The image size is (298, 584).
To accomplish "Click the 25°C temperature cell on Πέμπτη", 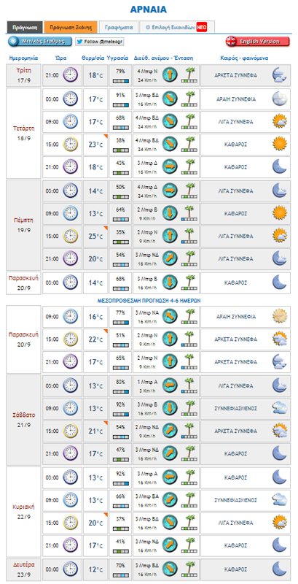I will pos(95,236).
